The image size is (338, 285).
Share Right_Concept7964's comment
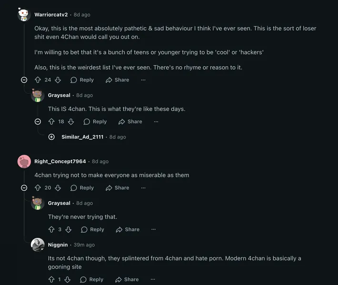click(x=117, y=188)
